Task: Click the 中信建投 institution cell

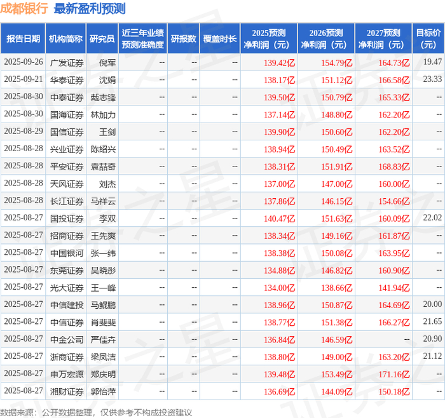Action: (67, 305)
